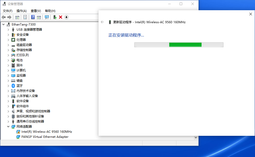This screenshot has height=157, width=255.
Task: Click the dialog title 更新驱动程序 - Intel(R) Wireless-AC 9560
Action: click(149, 22)
